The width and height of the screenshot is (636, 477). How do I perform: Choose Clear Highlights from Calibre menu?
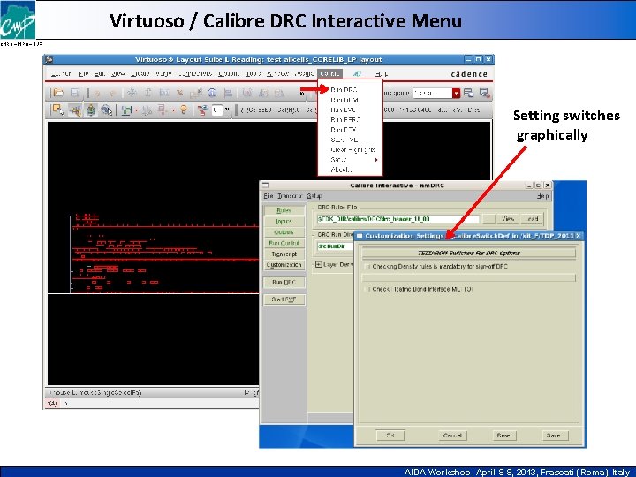tap(351, 149)
